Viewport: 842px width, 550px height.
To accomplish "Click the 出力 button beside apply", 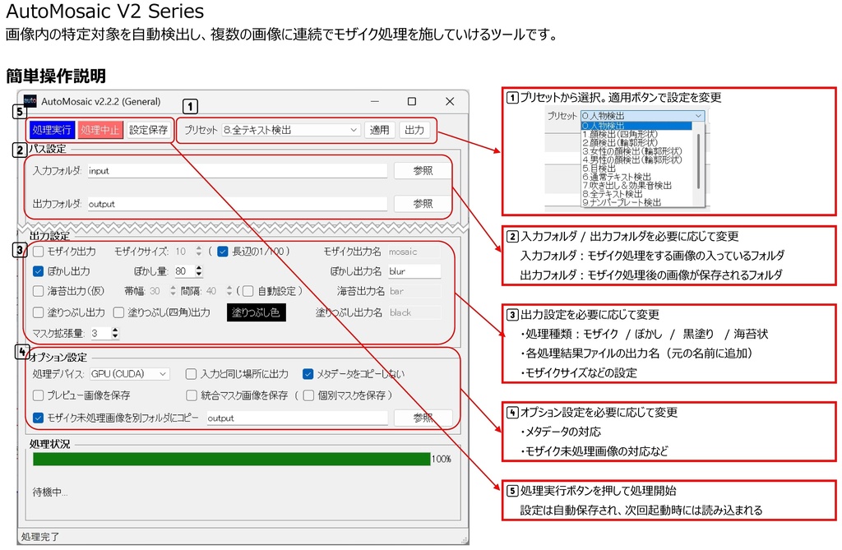I will pos(415,130).
